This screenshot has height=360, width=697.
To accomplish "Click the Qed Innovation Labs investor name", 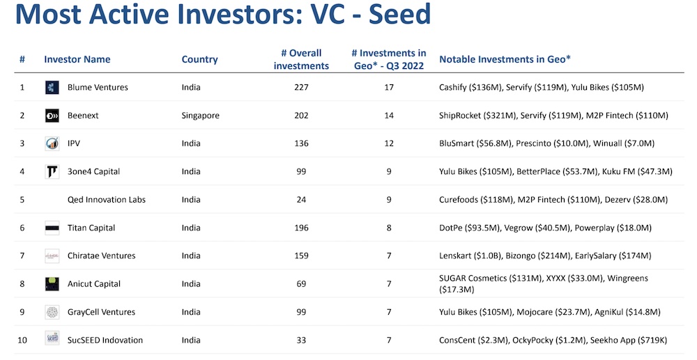I will pyautogui.click(x=107, y=200).
